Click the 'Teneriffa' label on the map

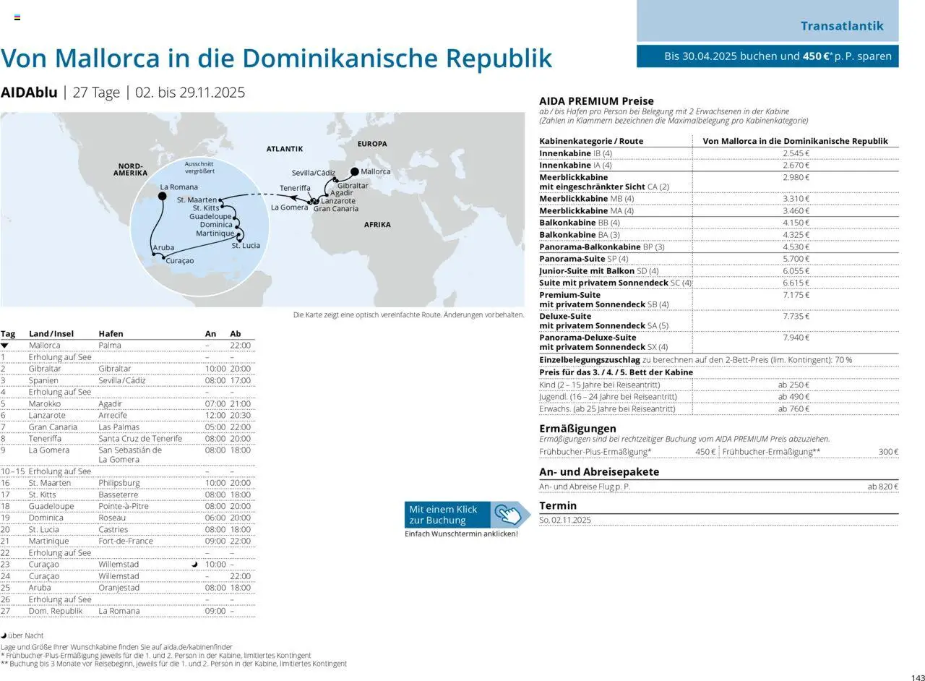[295, 188]
